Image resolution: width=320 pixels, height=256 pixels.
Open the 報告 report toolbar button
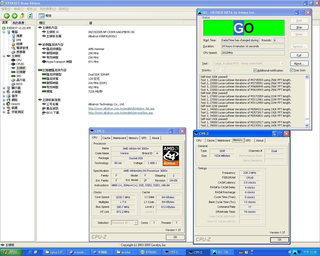pyautogui.click(x=45, y=16)
